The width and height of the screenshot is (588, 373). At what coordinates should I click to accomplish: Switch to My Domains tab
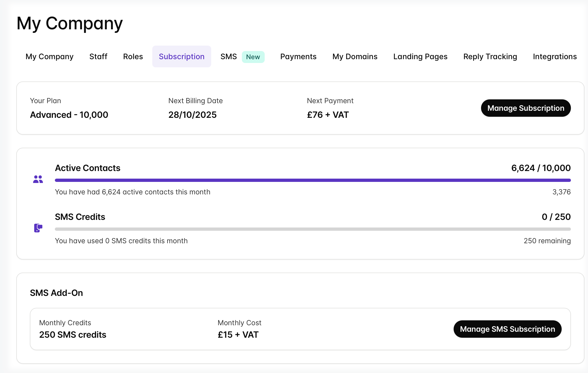tap(355, 56)
